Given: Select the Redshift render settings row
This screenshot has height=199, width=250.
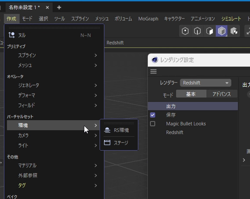Looking at the screenshot, I should click(x=193, y=132).
